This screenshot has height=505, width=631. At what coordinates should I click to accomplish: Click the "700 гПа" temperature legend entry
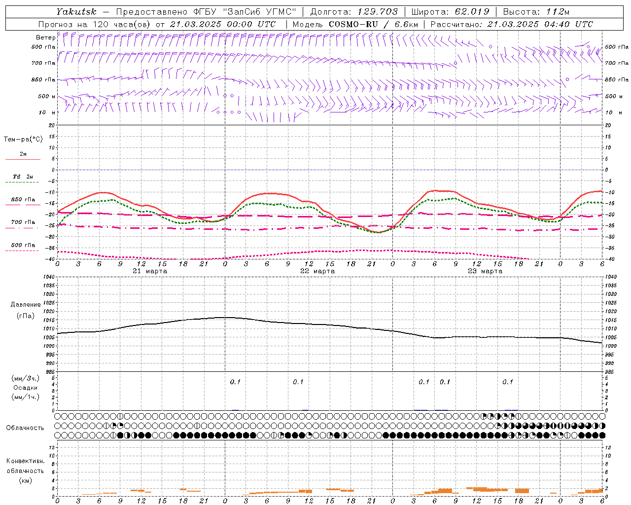[x=23, y=222]
